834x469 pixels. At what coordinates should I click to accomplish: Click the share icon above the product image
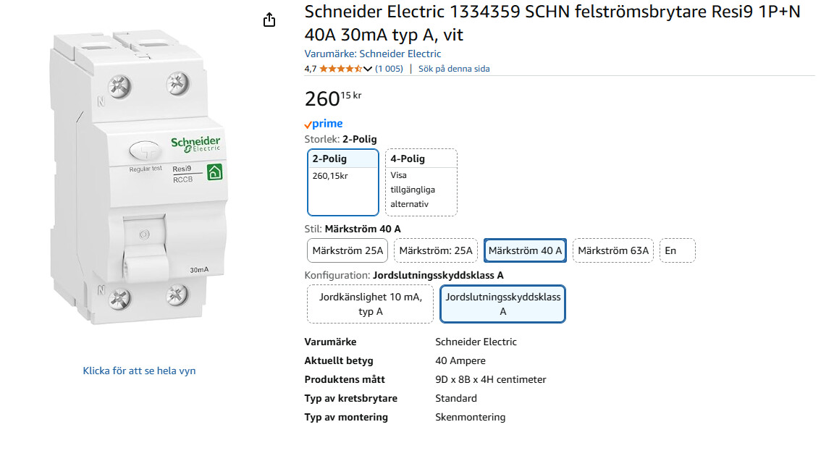click(269, 20)
